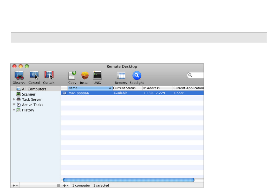The height and width of the screenshot is (188, 267).
Task: Click the '1 selected' status text
Action: point(101,185)
